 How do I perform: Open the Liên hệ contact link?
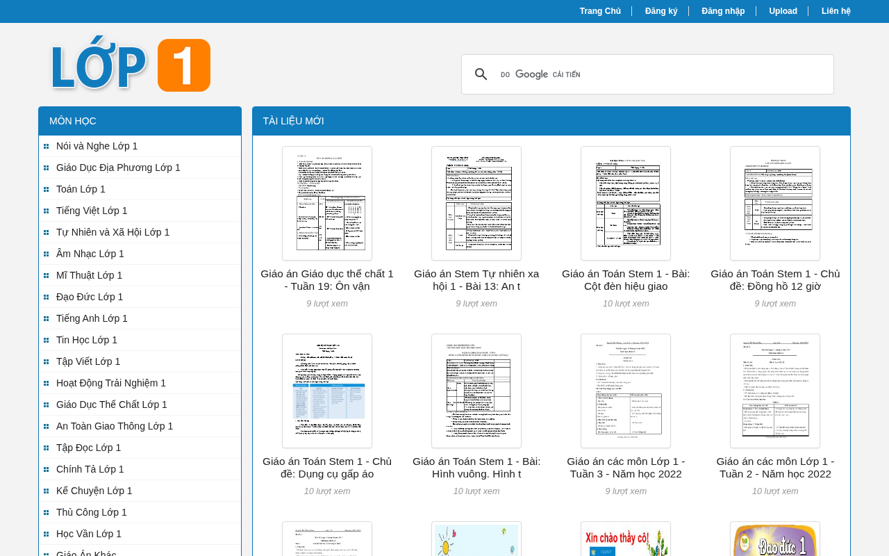(x=836, y=11)
